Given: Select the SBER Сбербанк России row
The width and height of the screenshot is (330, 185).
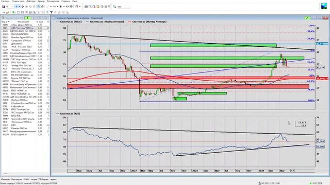Looking at the screenshot, I should click(25, 103).
